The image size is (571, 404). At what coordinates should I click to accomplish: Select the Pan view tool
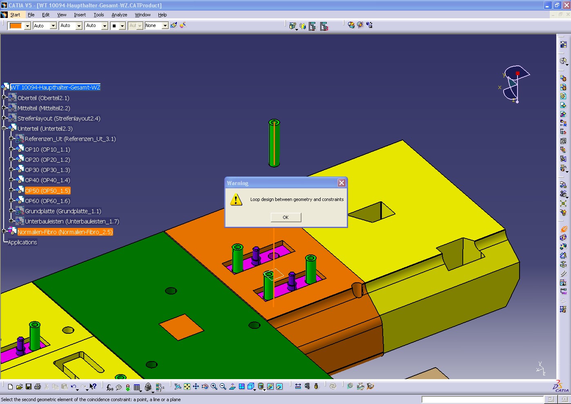coord(196,386)
